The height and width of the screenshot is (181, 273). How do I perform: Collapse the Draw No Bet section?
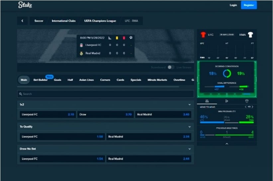190,149
